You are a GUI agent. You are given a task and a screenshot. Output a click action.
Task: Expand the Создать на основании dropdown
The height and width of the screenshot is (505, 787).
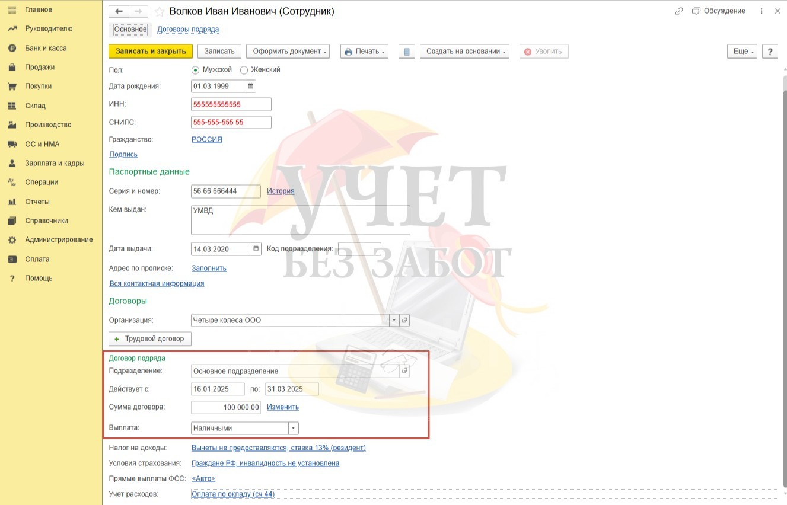coord(464,52)
